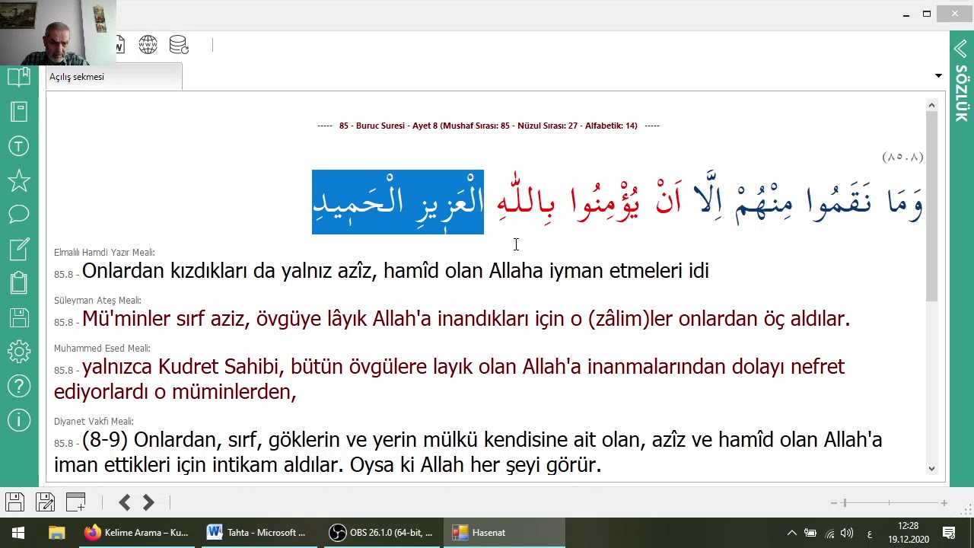The image size is (974, 548).
Task: Click the volume speaker tray icon
Action: (x=847, y=533)
